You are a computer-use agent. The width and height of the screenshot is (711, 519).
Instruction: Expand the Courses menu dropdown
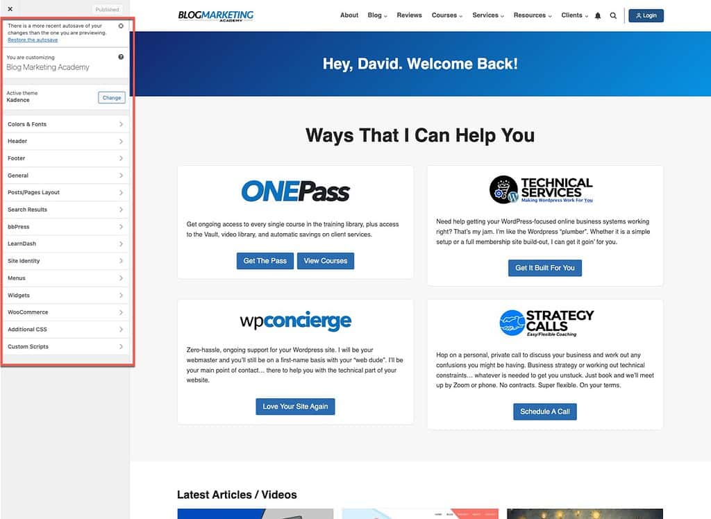[446, 15]
